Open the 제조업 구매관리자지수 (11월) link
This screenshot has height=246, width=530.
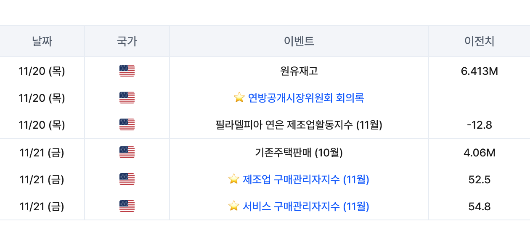306,180
